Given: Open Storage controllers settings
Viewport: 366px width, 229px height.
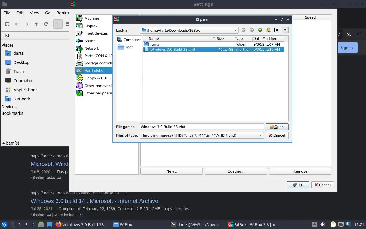Looking at the screenshot, I should (94, 63).
